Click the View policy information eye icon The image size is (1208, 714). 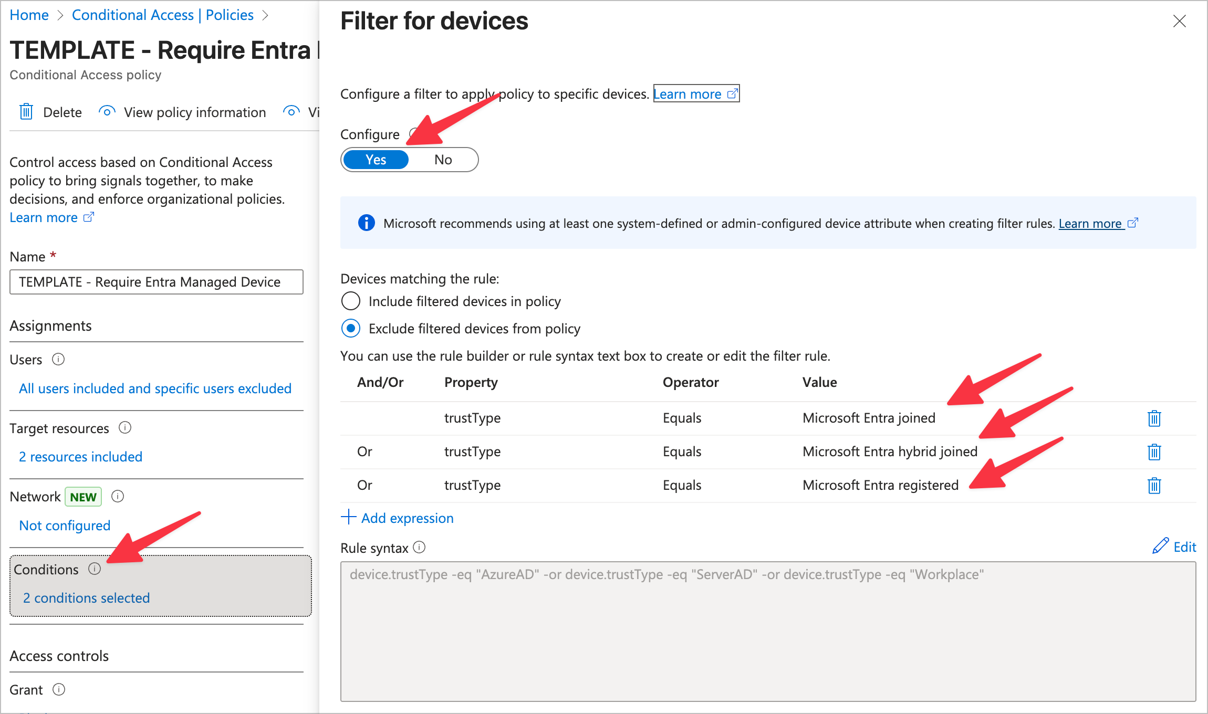click(x=107, y=112)
